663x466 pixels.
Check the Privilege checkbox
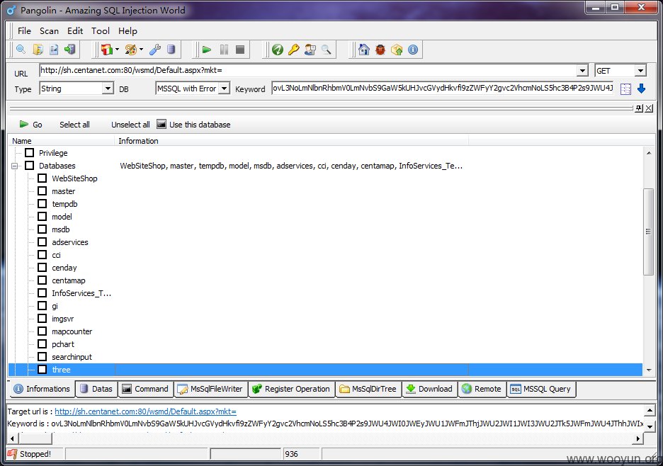click(x=29, y=153)
